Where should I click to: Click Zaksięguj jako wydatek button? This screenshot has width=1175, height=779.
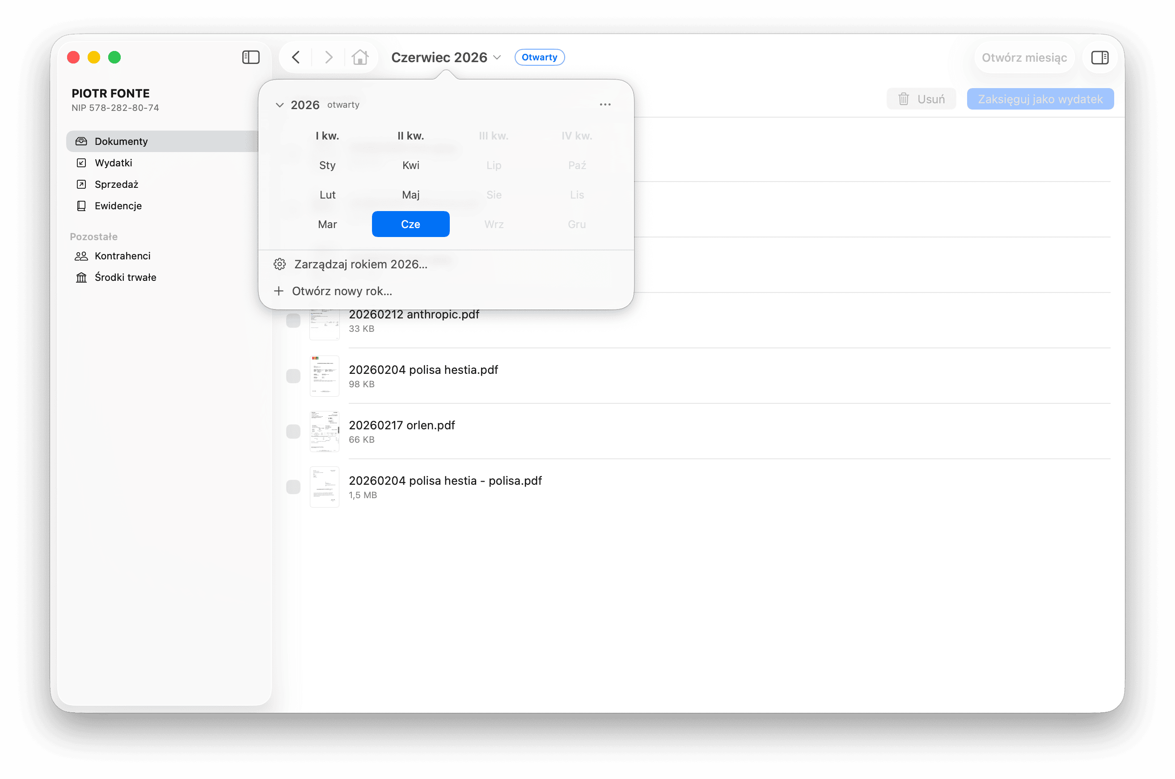[x=1040, y=99]
